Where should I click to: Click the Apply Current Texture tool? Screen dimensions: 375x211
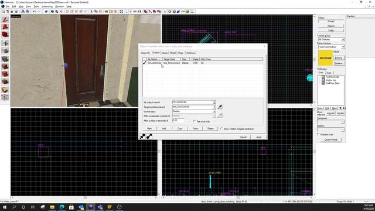tap(5, 66)
